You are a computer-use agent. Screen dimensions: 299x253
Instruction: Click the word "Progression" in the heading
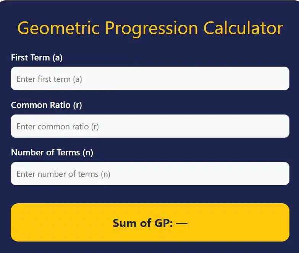coord(151,28)
